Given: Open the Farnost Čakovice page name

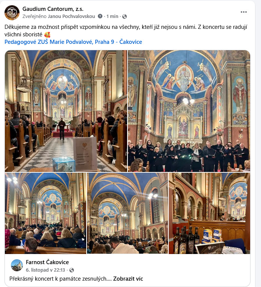Looking at the screenshot, I should coord(47,262).
